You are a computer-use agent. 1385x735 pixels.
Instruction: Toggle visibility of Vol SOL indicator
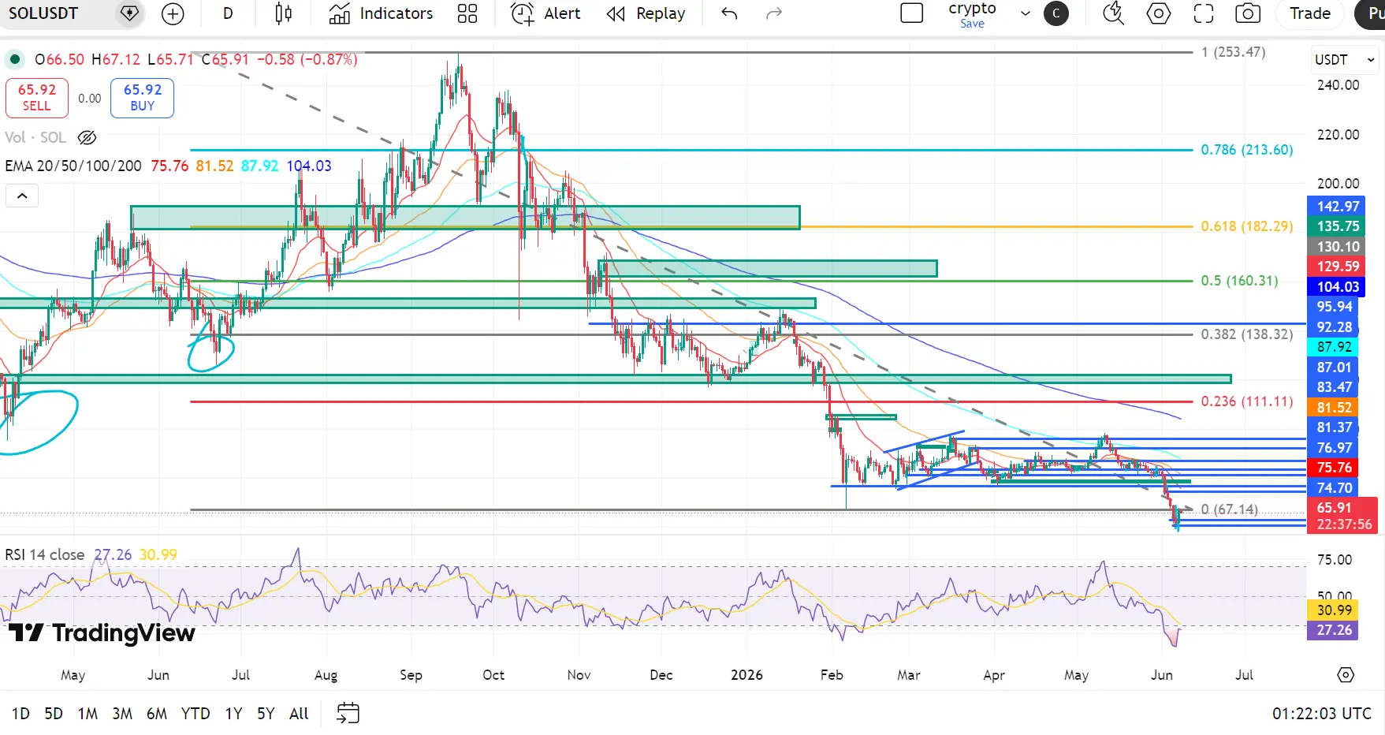87,137
